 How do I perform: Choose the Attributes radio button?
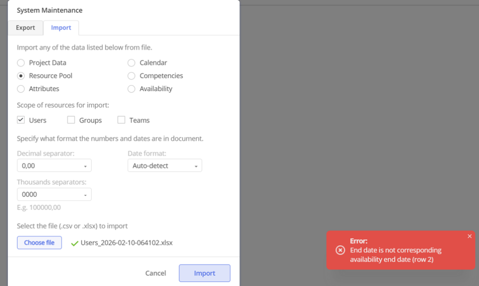21,89
